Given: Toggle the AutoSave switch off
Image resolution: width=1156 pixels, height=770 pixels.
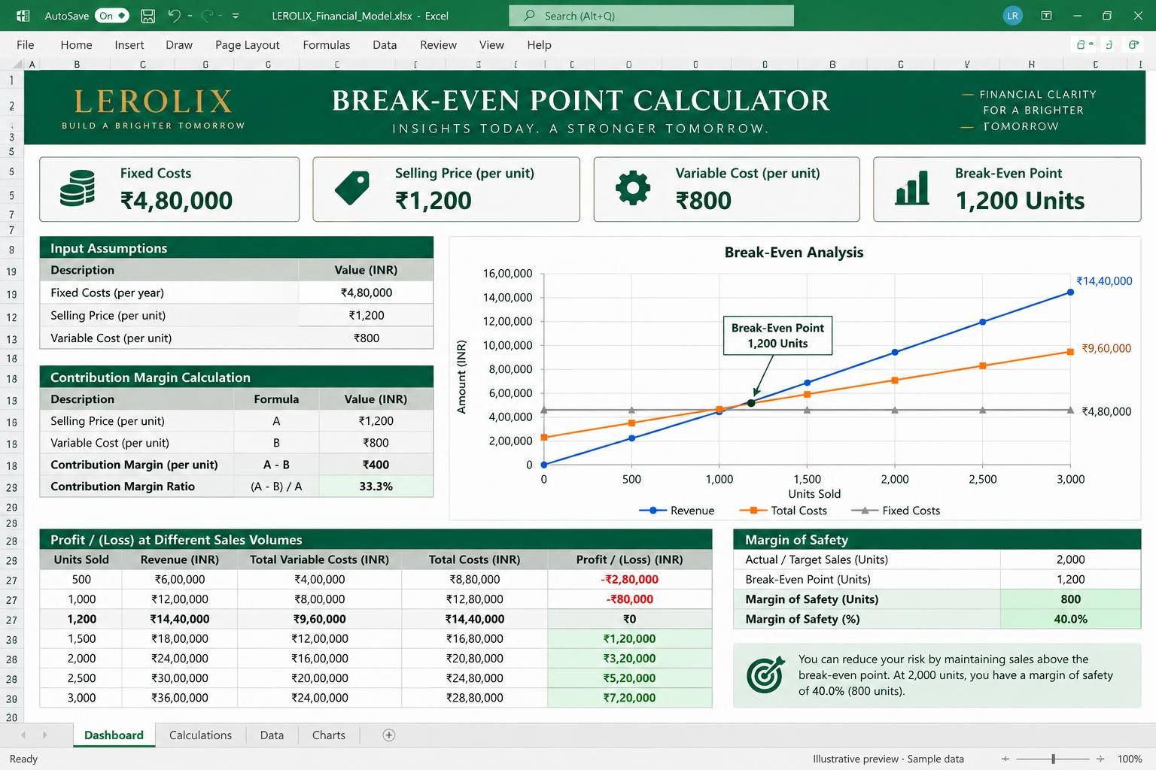Looking at the screenshot, I should tap(112, 16).
